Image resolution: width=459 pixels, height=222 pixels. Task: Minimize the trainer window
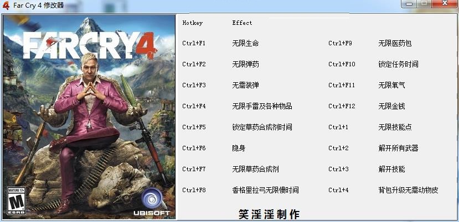pos(410,4)
